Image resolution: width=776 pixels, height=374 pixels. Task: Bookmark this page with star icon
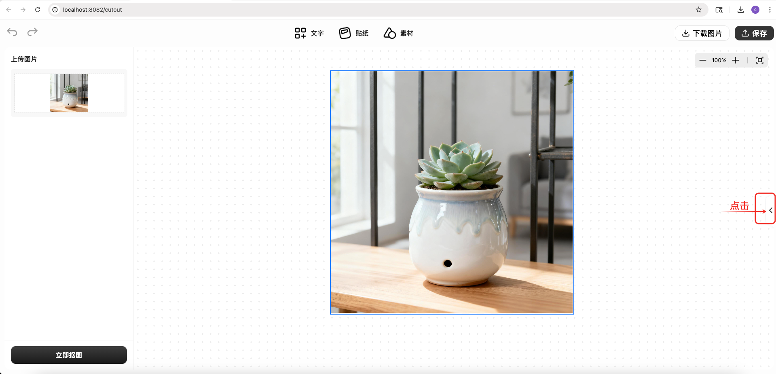pos(699,10)
